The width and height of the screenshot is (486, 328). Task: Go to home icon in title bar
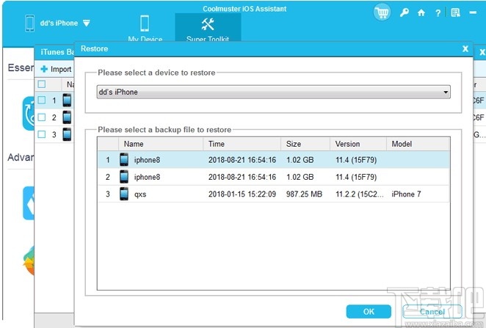click(x=421, y=12)
